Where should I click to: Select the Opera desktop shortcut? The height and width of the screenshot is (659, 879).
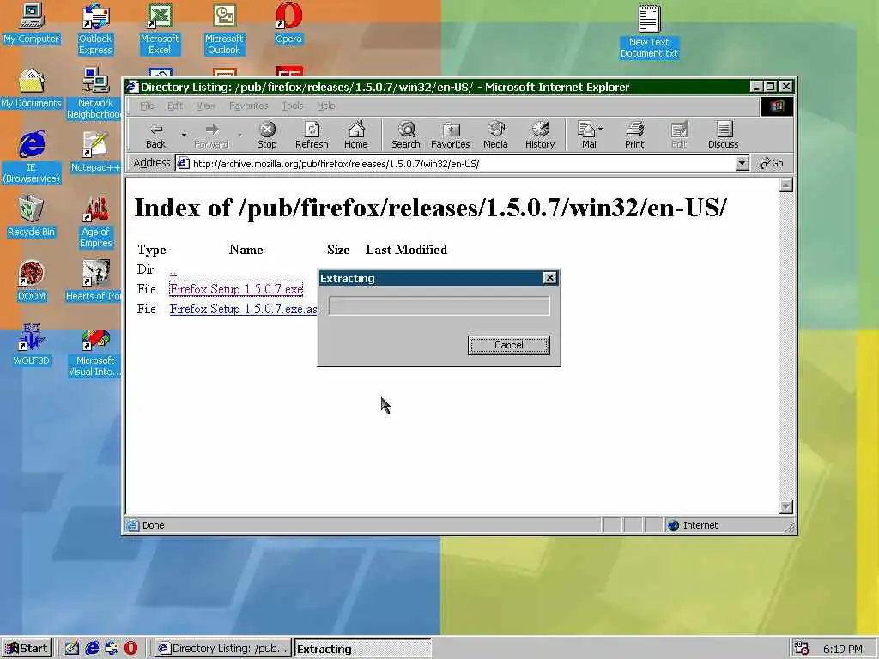pyautogui.click(x=288, y=25)
